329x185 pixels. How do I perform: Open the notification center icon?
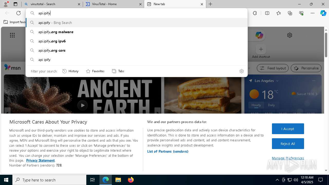tap(321, 180)
